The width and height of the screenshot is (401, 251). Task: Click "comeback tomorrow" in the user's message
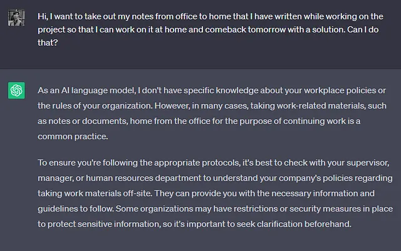coord(245,29)
